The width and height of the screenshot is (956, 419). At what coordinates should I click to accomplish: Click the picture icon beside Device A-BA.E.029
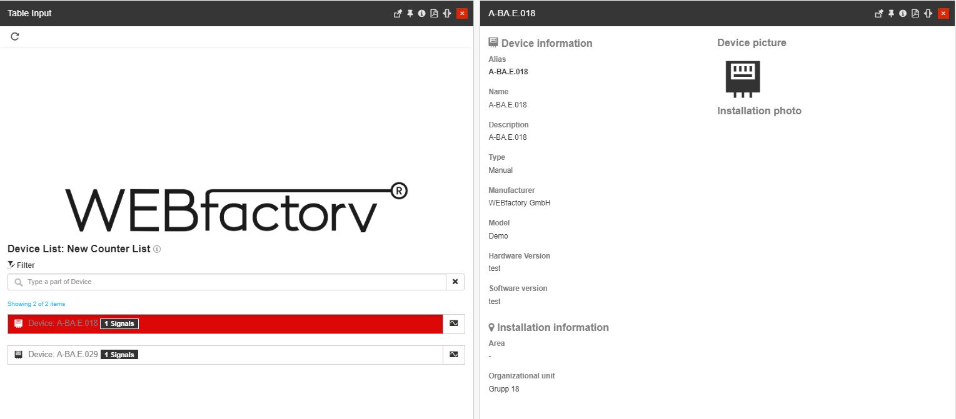point(454,354)
